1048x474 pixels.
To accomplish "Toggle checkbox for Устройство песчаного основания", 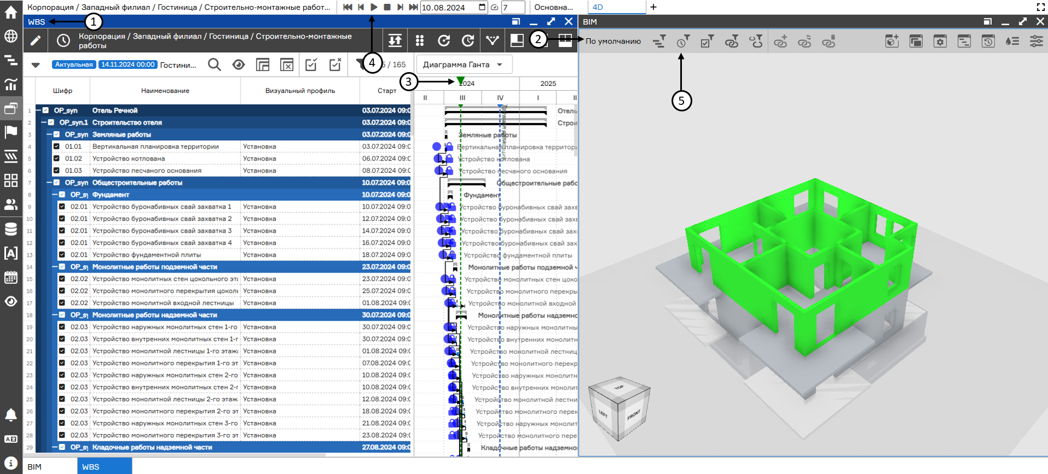I will pos(56,170).
